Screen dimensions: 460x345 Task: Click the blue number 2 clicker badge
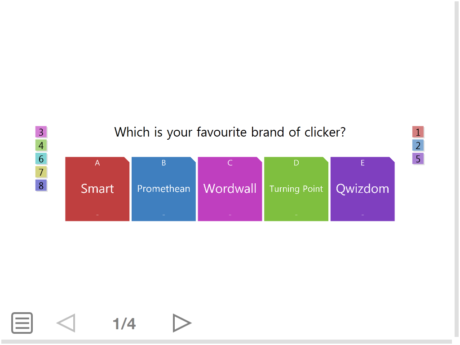[418, 146]
